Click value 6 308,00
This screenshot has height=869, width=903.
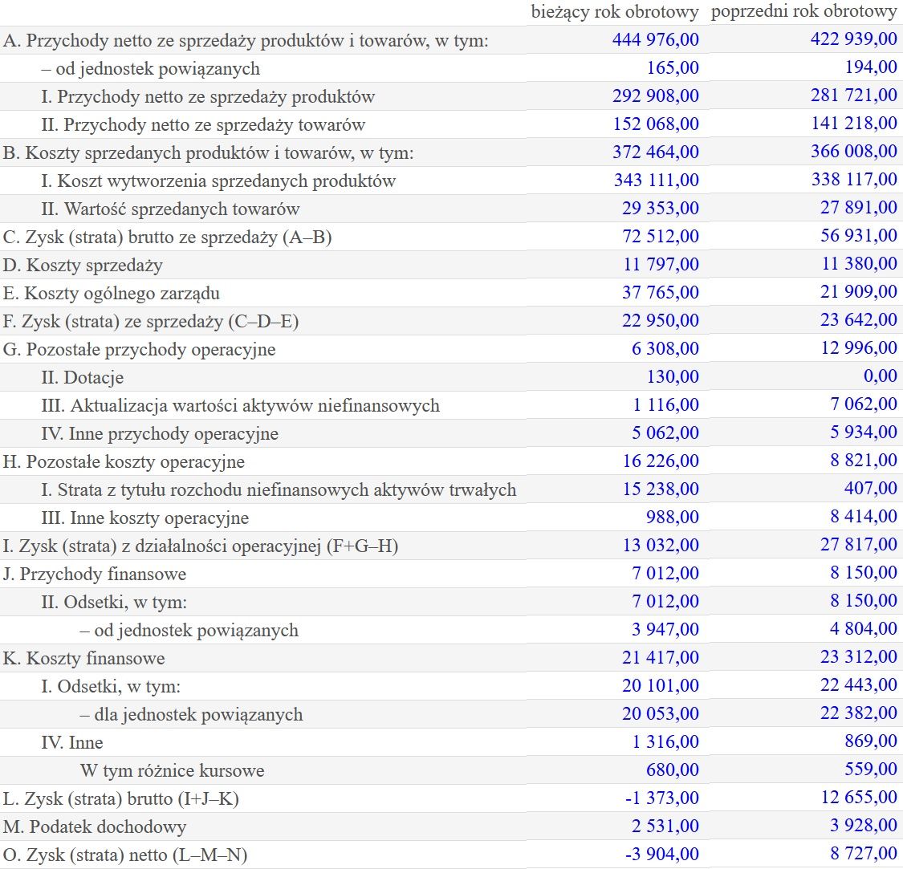(x=665, y=349)
